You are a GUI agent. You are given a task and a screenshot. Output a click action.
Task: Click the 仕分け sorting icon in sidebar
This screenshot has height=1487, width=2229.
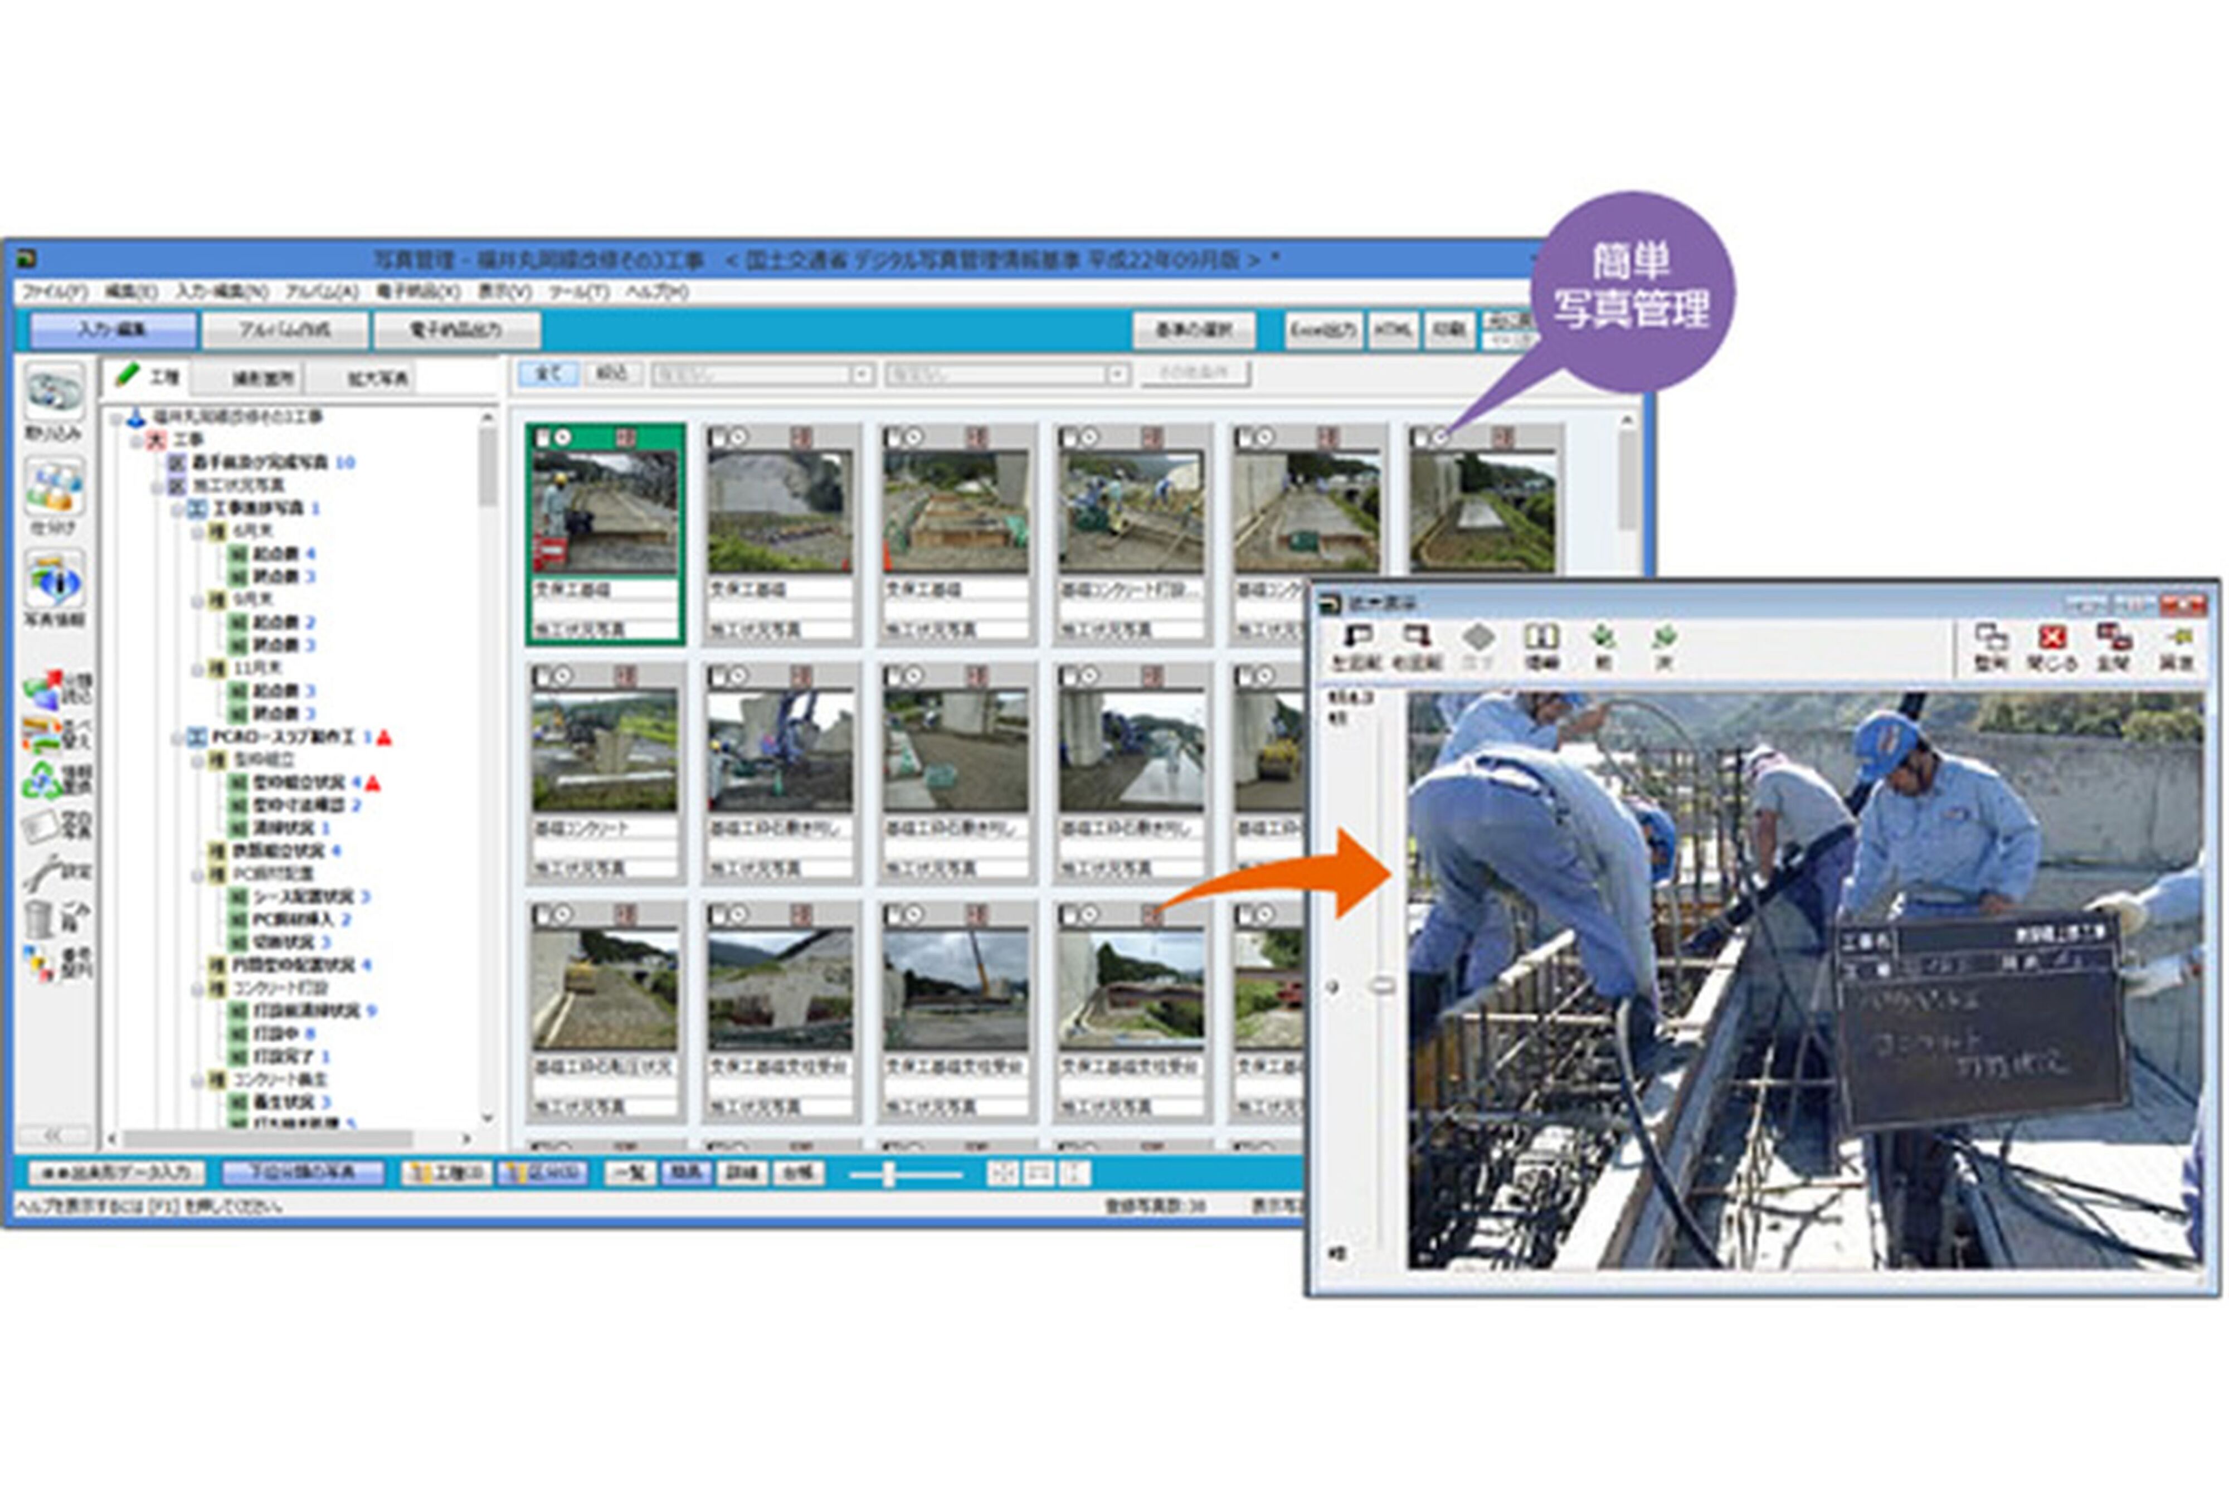[54, 487]
